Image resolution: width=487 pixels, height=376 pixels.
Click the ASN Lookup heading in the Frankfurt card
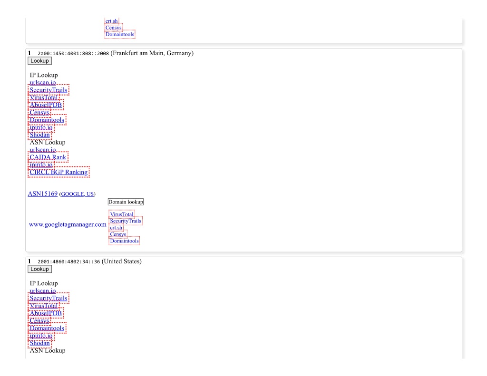point(48,142)
